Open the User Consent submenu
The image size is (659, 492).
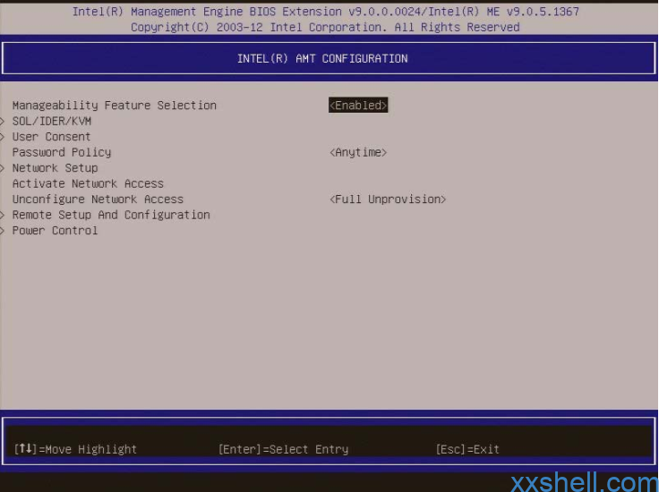tap(51, 137)
